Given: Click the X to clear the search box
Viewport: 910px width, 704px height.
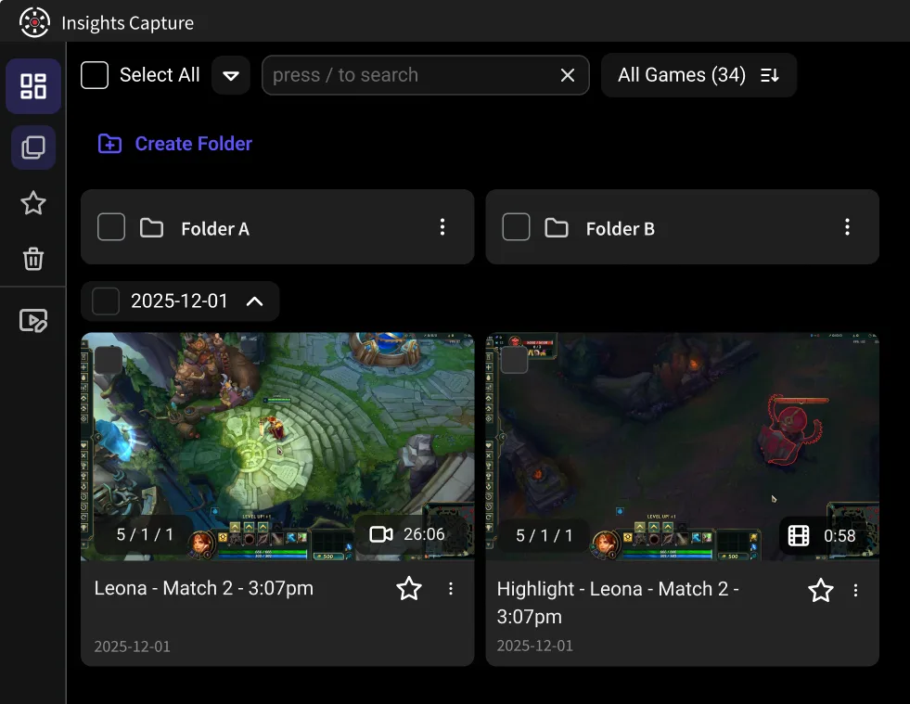Looking at the screenshot, I should [x=567, y=75].
